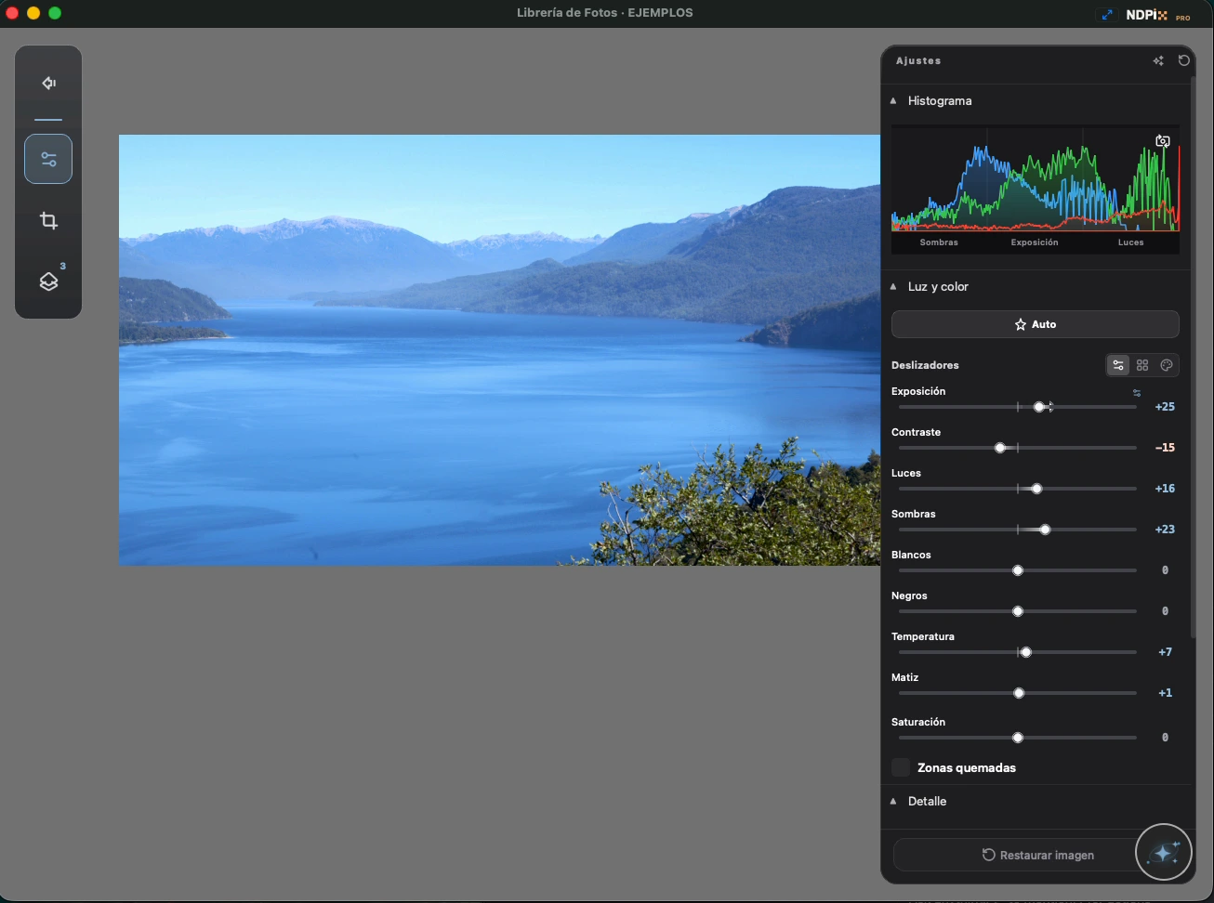The height and width of the screenshot is (903, 1214).
Task: Click the -15 Contraste value
Action: coord(1165,448)
